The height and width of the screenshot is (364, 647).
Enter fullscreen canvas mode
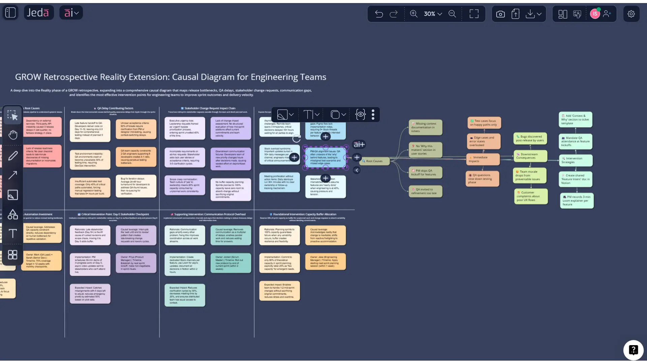pyautogui.click(x=474, y=14)
